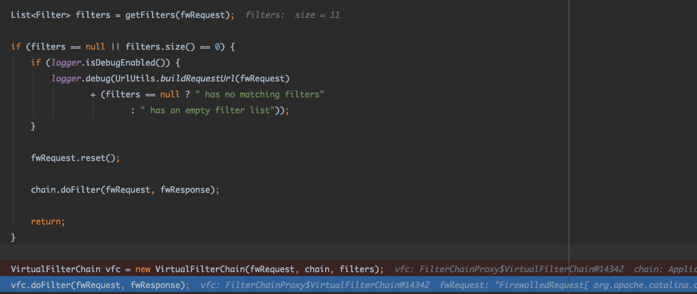Click the logger.isDebugEnabled() call
The image size is (697, 294).
pyautogui.click(x=111, y=63)
